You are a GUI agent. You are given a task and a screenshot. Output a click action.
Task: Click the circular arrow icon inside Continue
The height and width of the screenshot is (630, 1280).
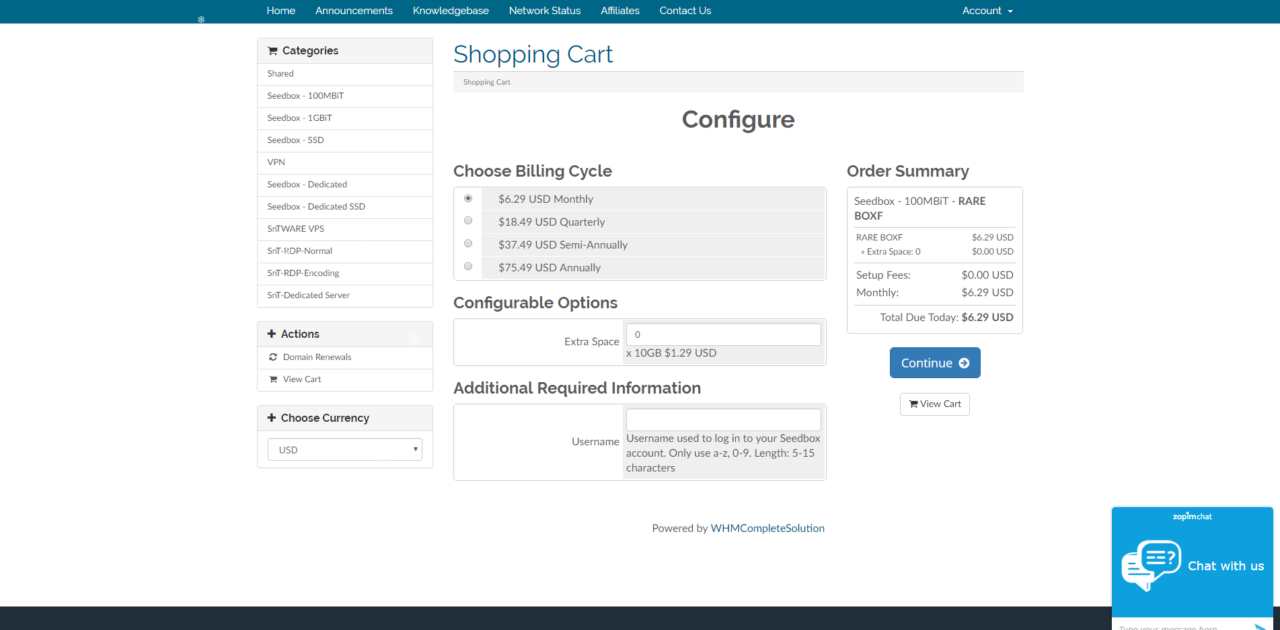(964, 362)
